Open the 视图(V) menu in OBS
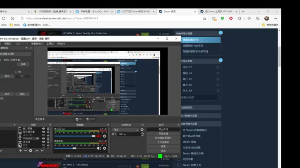The image size is (300, 168). (x=8, y=44)
